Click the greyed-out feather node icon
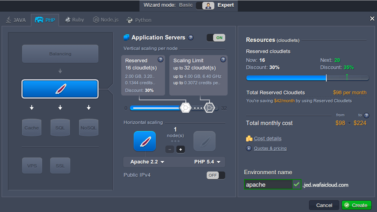The width and height of the screenshot is (377, 212). (x=205, y=141)
